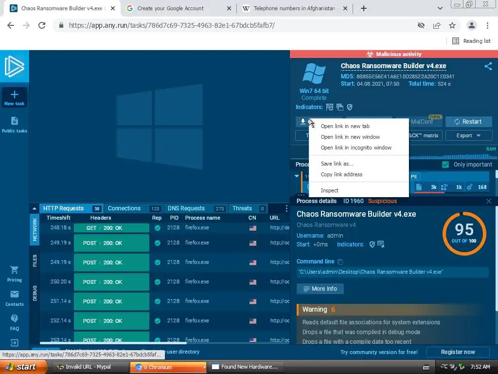Viewport: 498px width, 374px height.
Task: Open Public tasks in the sidebar
Action: point(14,125)
